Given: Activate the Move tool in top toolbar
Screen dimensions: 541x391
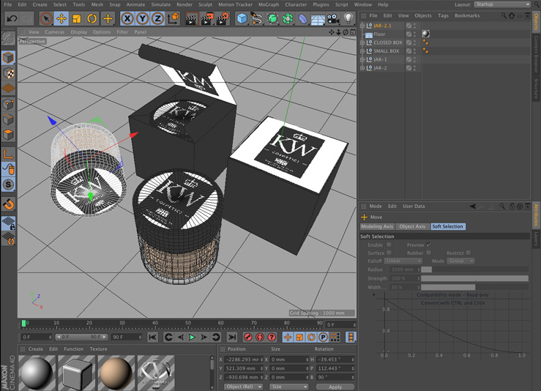Looking at the screenshot, I should click(61, 18).
